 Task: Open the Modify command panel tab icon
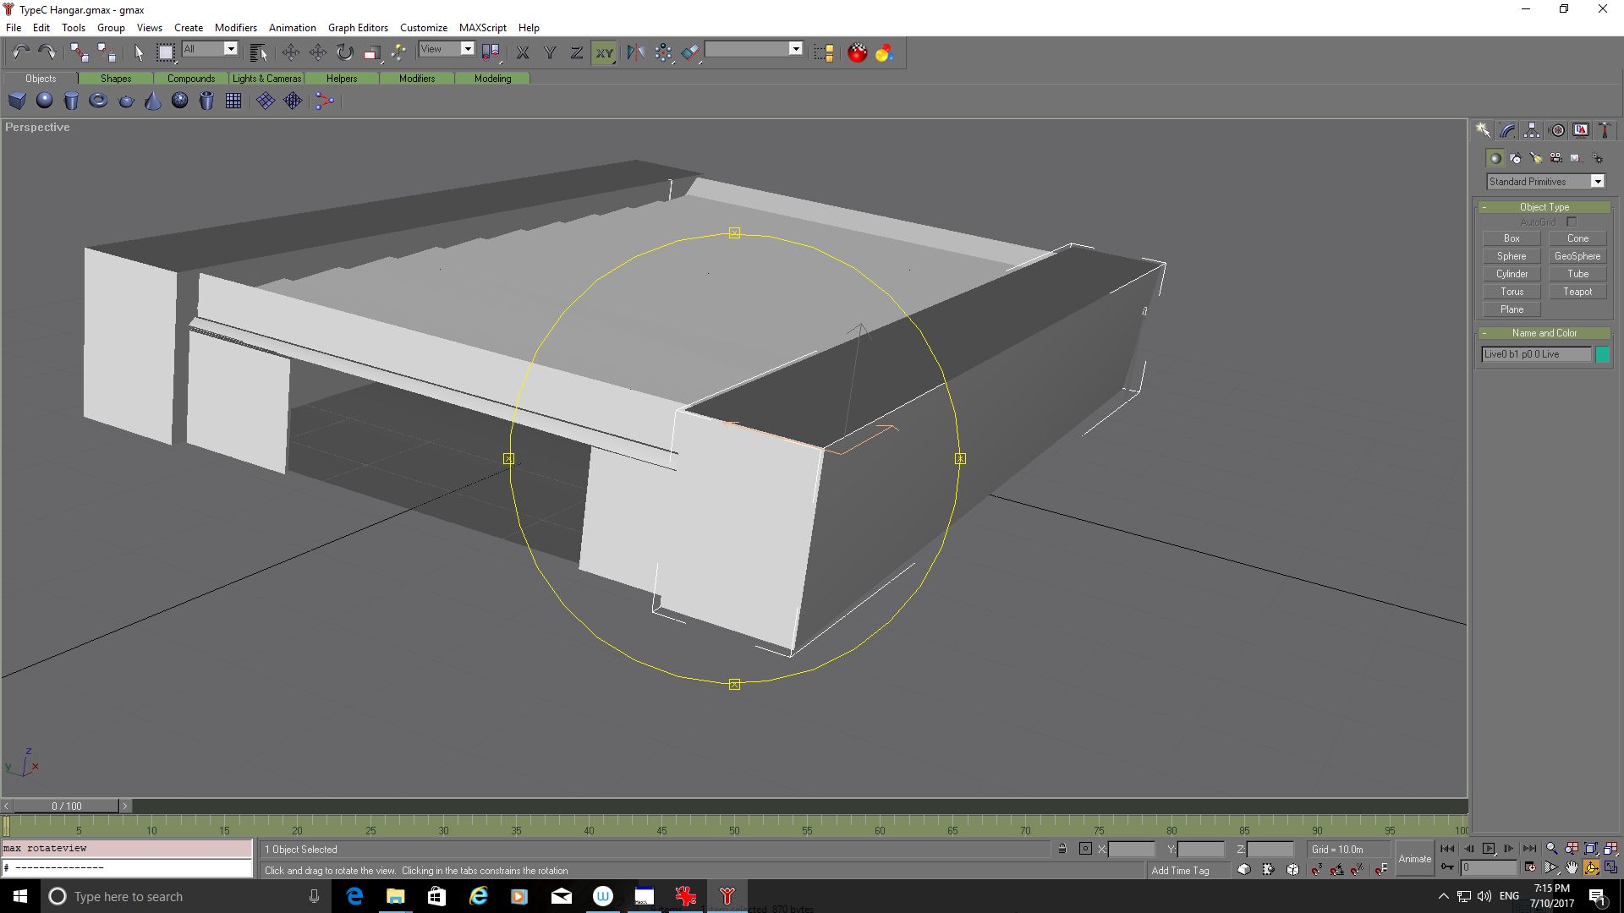click(1507, 130)
